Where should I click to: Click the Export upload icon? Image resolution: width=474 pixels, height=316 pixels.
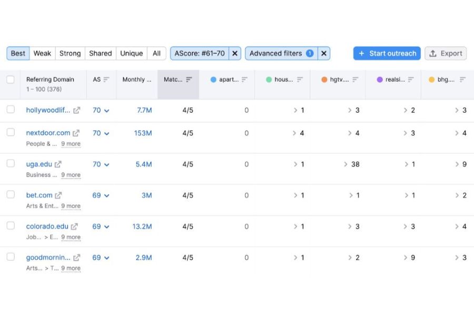point(433,54)
